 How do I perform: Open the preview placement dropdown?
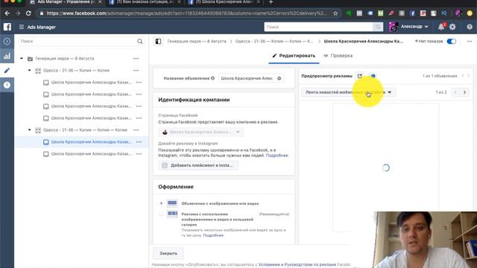(348, 92)
